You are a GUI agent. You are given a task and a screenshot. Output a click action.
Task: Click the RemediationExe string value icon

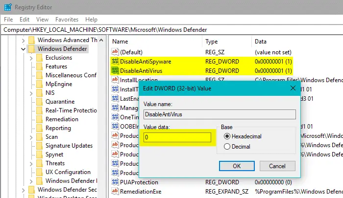[115, 192]
